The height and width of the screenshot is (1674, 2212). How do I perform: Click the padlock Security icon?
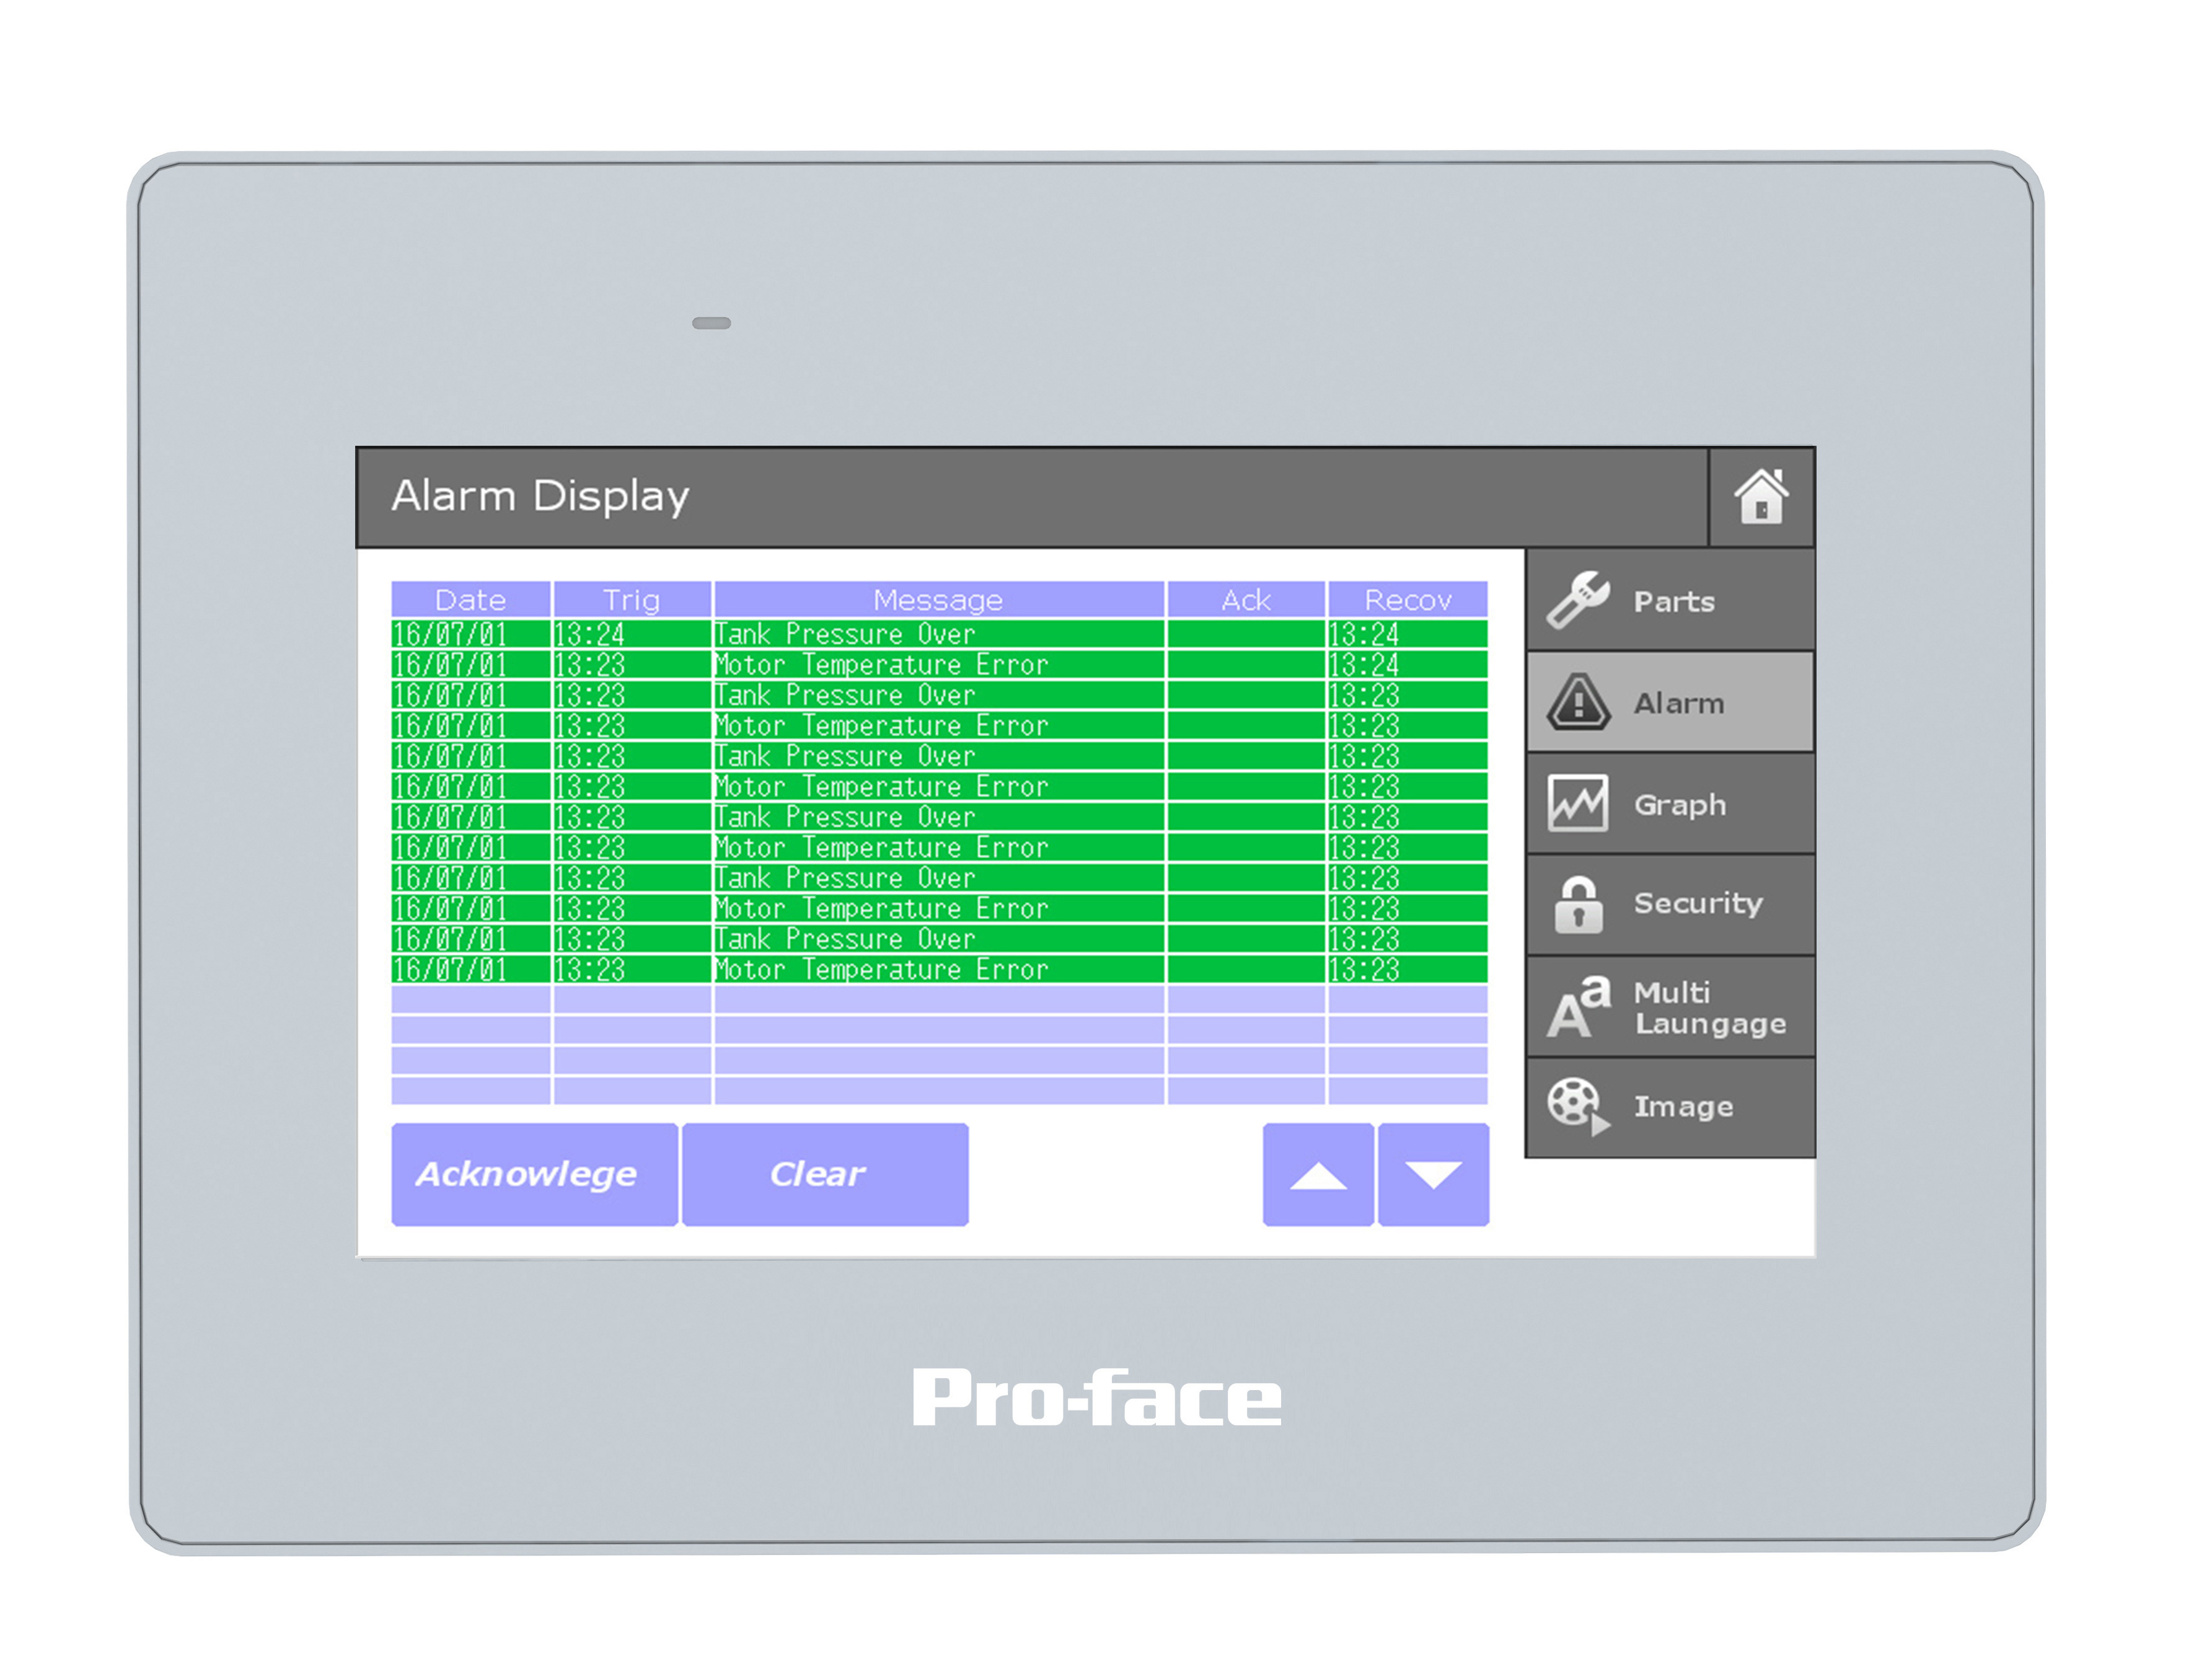1578,905
